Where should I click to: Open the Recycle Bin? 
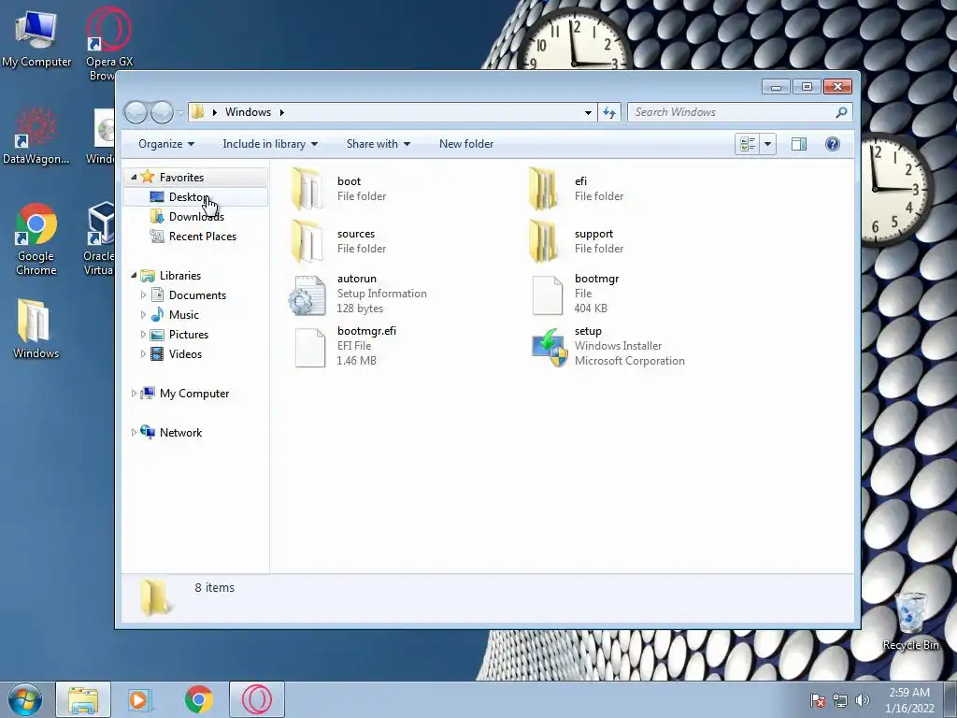[x=910, y=622]
